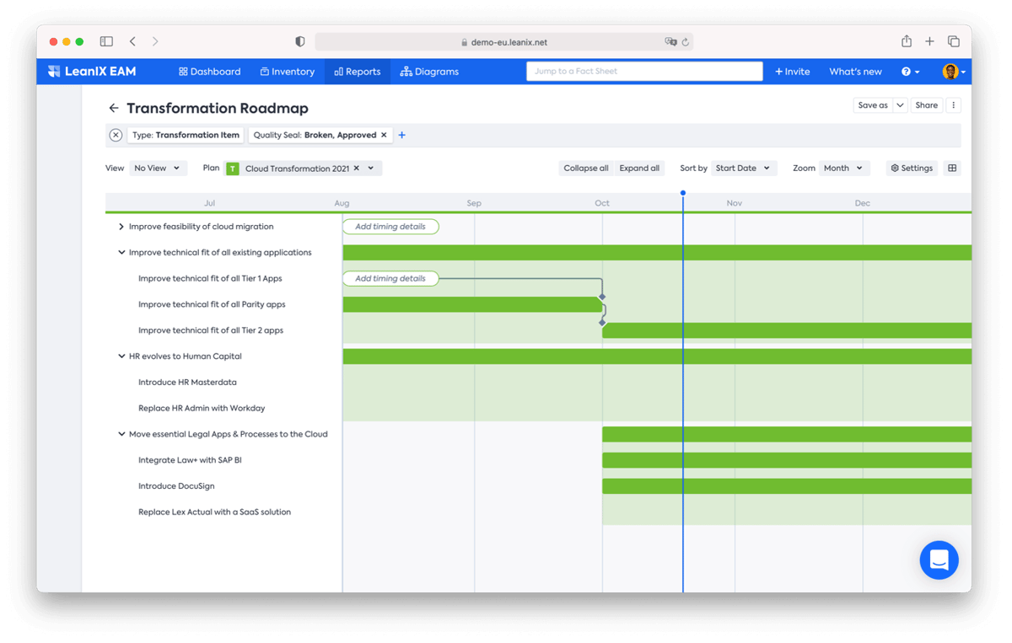Switch to the Inventory section
1012x643 pixels.
pyautogui.click(x=287, y=72)
